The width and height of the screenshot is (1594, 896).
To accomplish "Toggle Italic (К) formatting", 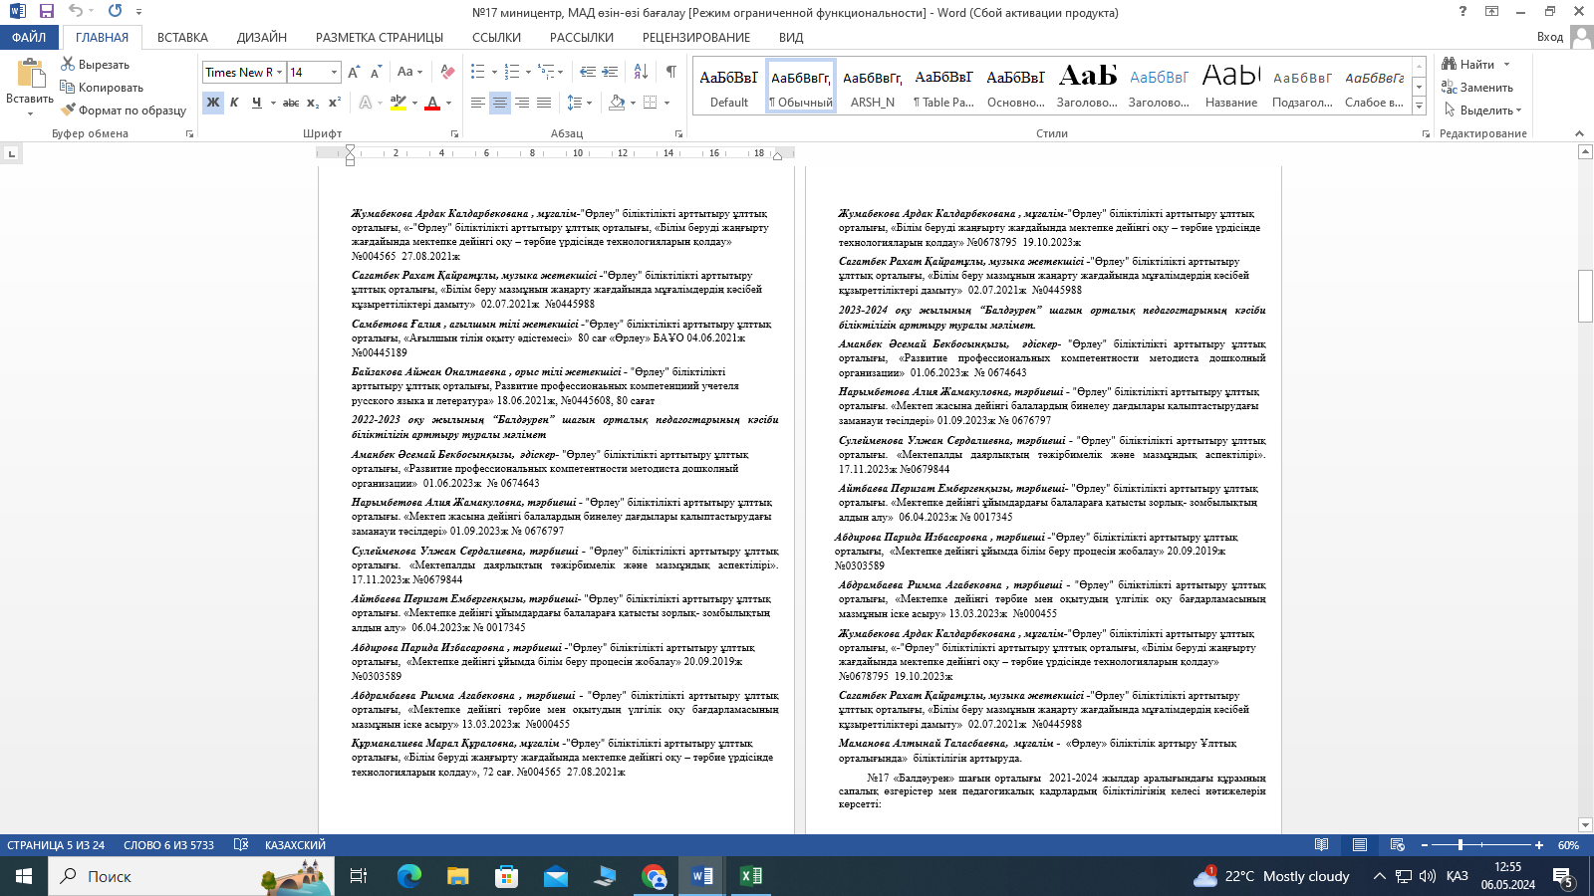I will click(x=234, y=103).
